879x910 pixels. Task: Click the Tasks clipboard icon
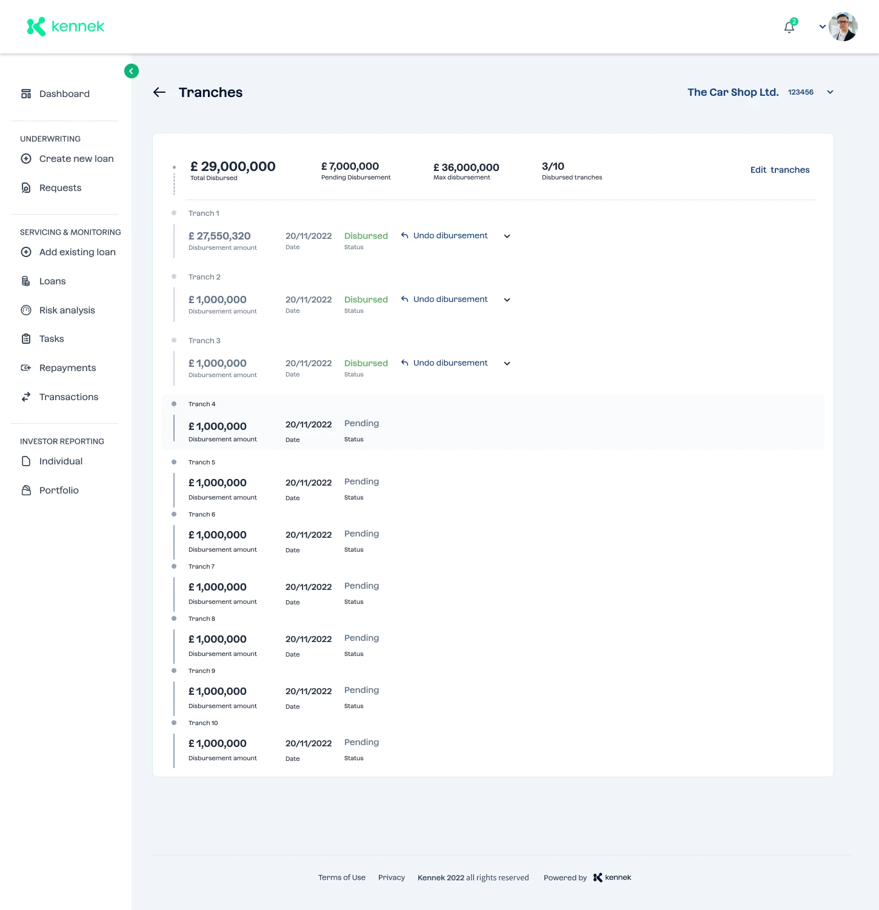pyautogui.click(x=26, y=339)
